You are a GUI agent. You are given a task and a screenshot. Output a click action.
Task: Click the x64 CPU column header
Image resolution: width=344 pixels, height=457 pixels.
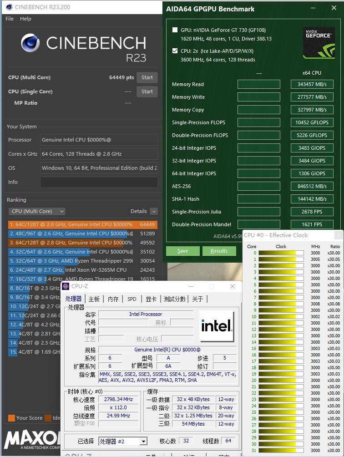click(x=312, y=73)
